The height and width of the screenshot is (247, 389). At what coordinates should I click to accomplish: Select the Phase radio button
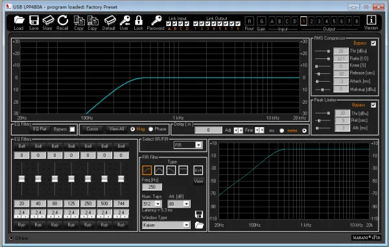150,129
